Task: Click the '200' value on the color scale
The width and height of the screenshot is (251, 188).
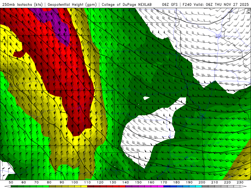Action: [202, 182]
